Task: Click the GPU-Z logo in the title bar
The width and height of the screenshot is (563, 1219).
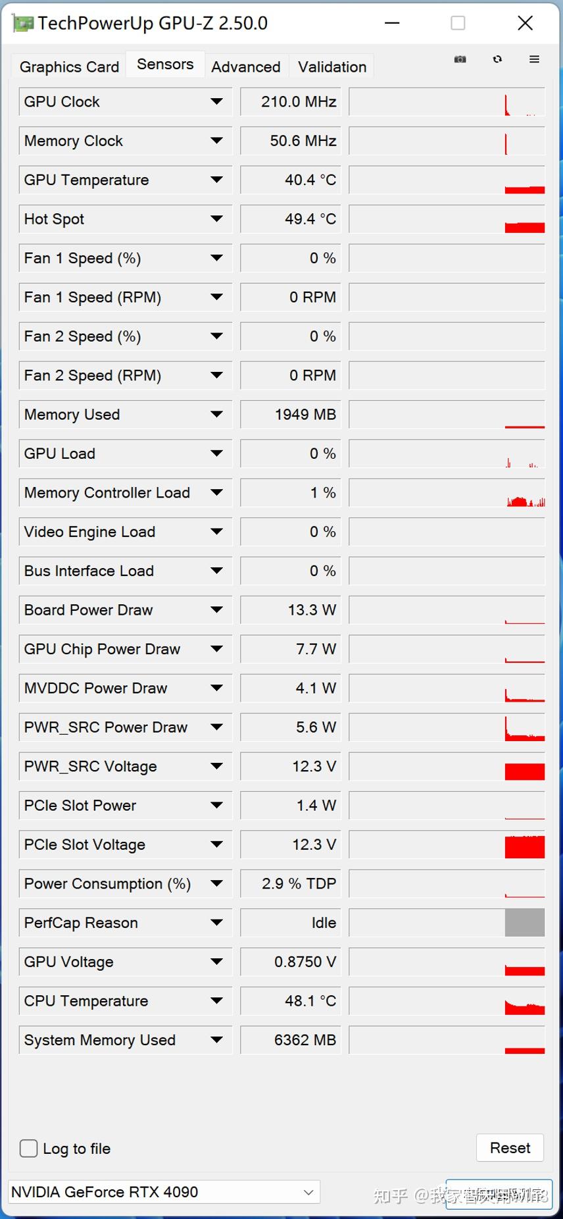Action: point(24,23)
